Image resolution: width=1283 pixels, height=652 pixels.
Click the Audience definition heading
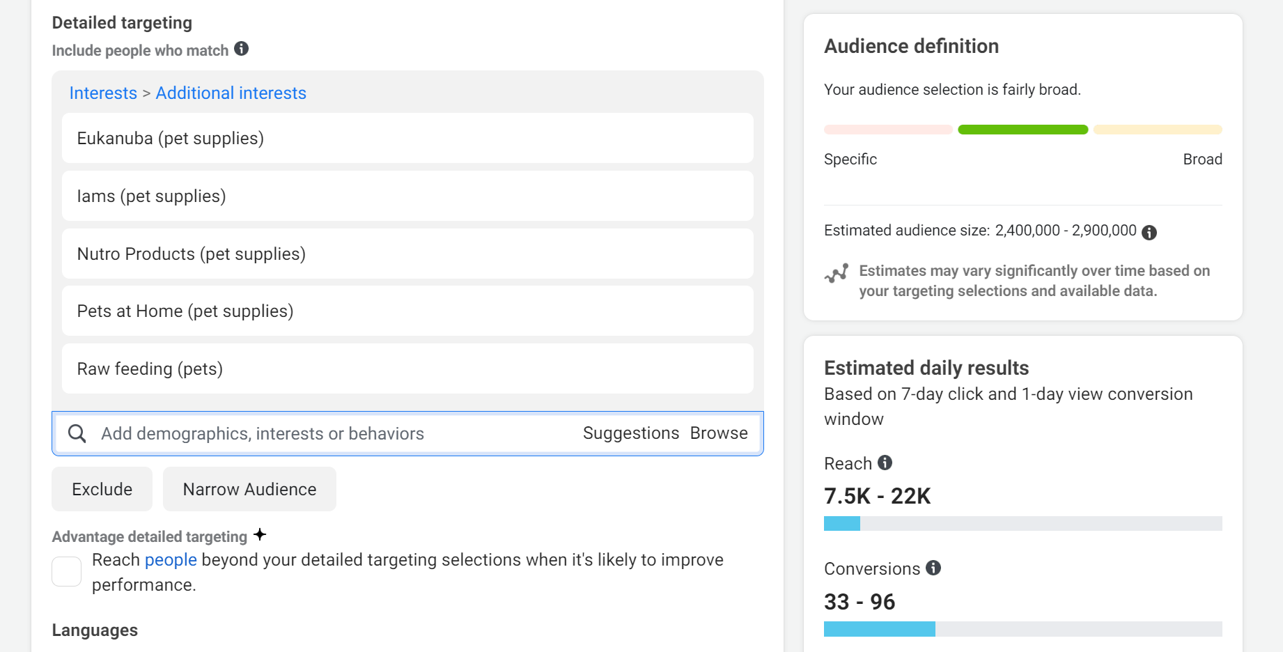911,46
